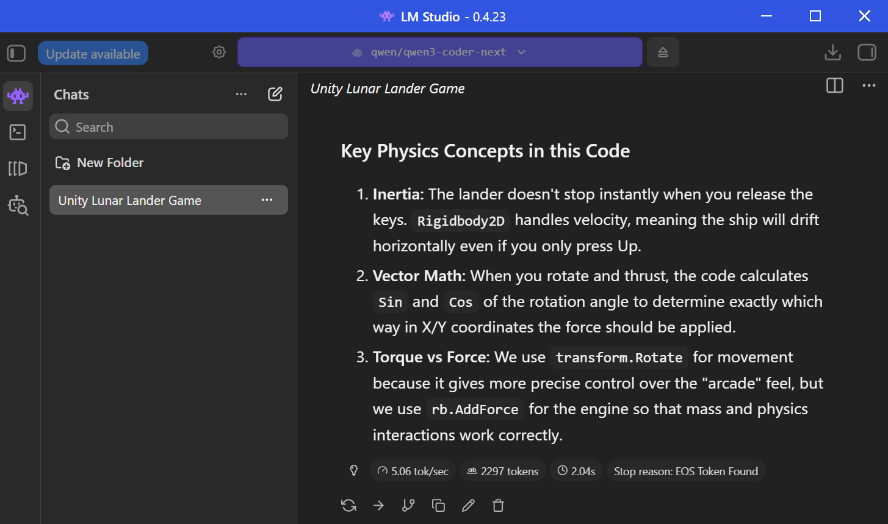
Task: Regenerate the assistant response
Action: click(348, 505)
